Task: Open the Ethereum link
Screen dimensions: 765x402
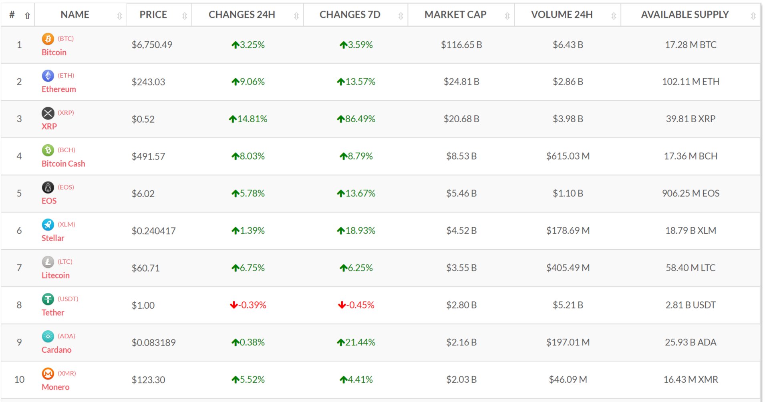Action: 59,89
